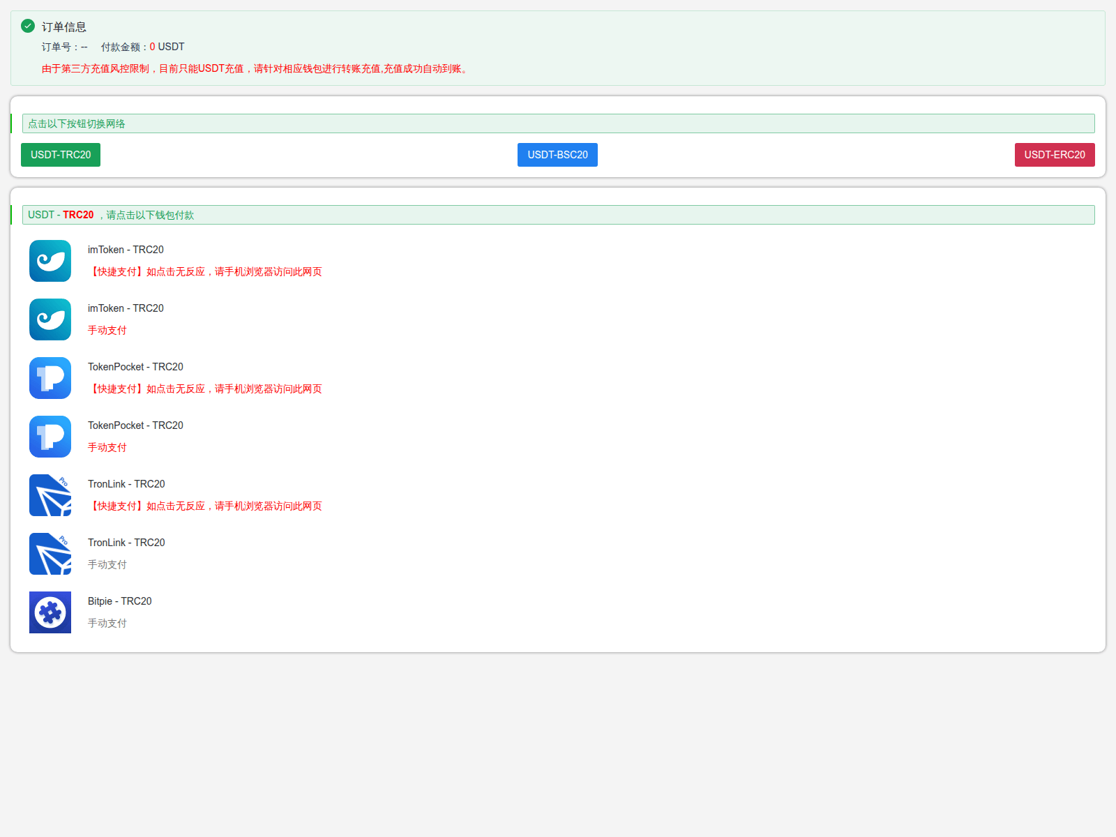Click the red USDT recharge restriction notice
This screenshot has height=837, width=1116.
click(x=256, y=69)
